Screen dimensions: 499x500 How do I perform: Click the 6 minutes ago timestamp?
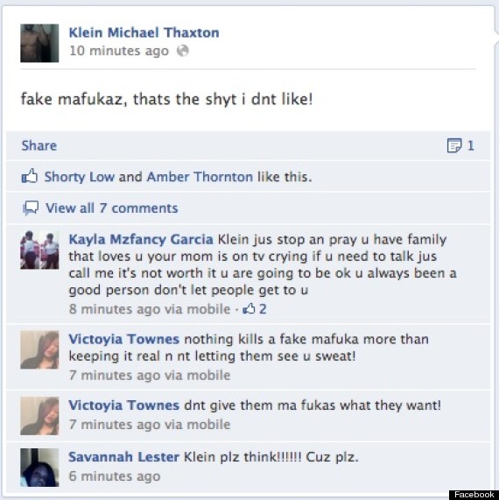point(115,476)
